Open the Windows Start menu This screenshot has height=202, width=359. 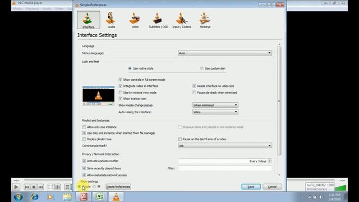click(x=18, y=197)
